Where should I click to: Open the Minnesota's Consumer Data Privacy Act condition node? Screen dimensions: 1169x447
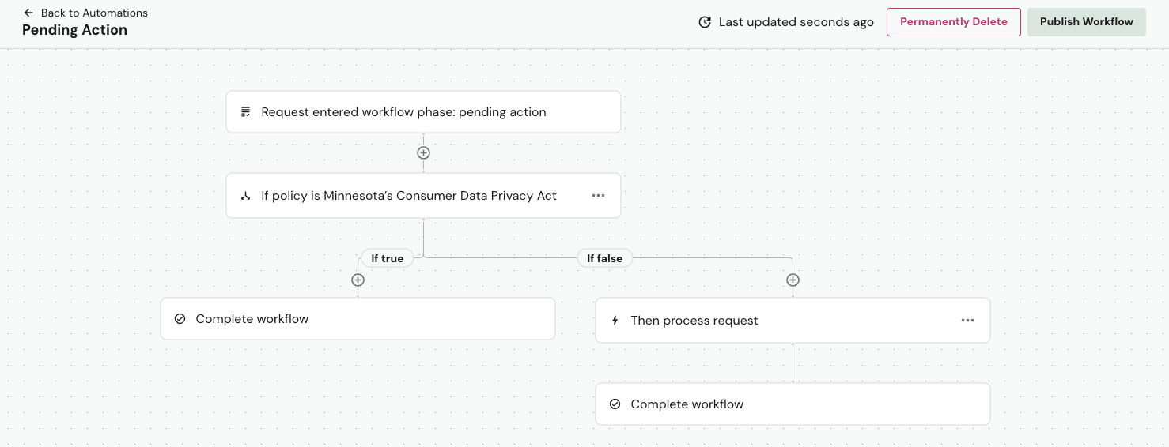point(423,196)
